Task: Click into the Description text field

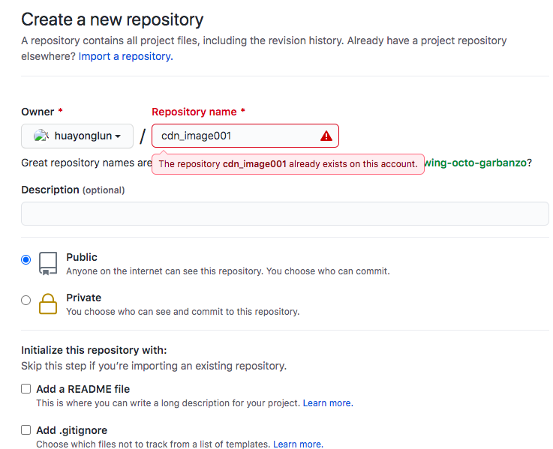Action: [285, 214]
